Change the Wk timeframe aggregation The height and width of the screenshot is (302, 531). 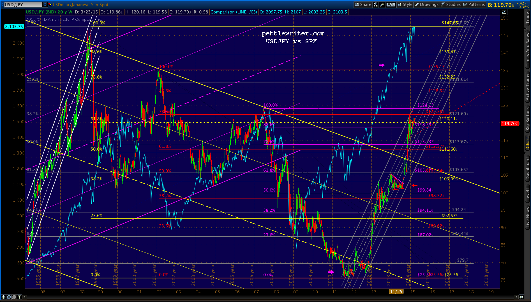391,4
